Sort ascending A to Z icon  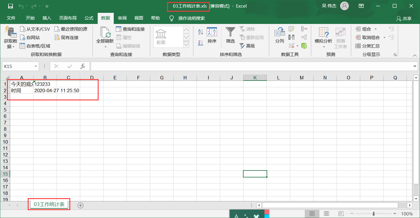[200, 32]
